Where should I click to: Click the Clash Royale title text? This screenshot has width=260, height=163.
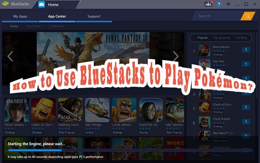(x=222, y=119)
